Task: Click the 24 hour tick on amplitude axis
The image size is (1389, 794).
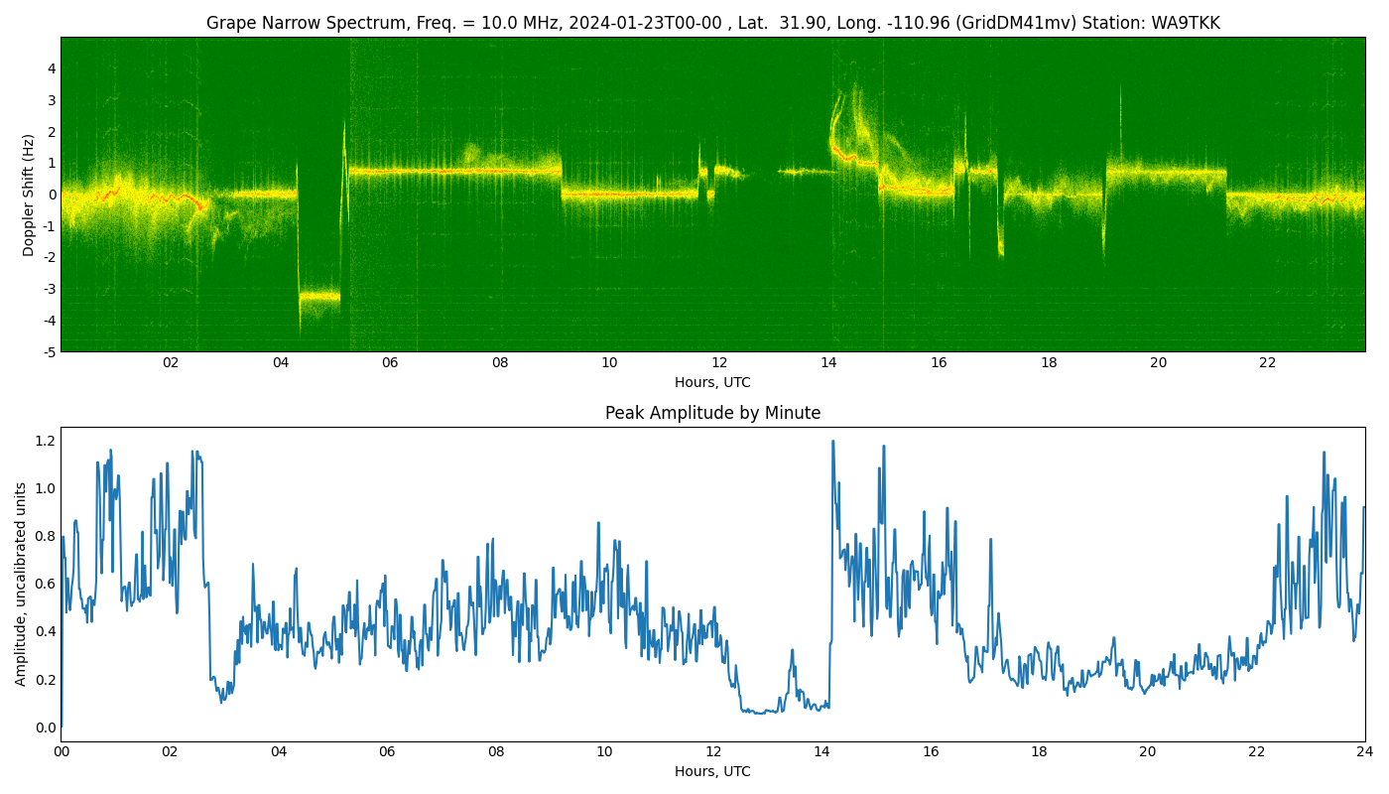Action: 1365,752
